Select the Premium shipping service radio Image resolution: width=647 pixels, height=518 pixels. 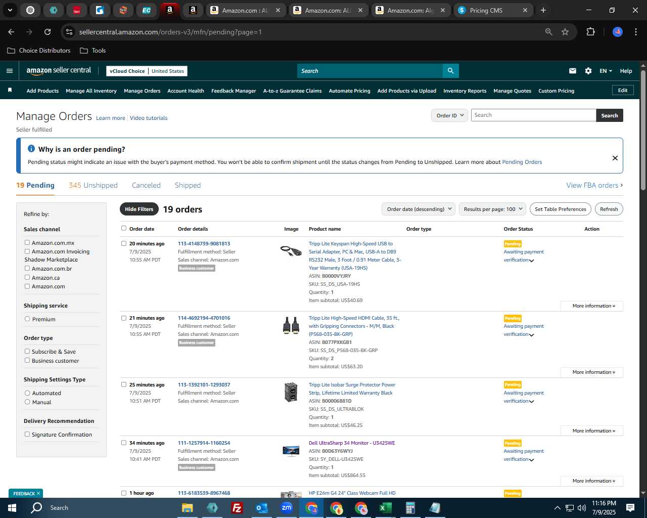27,319
